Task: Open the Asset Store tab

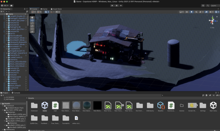Action: [x=56, y=9]
